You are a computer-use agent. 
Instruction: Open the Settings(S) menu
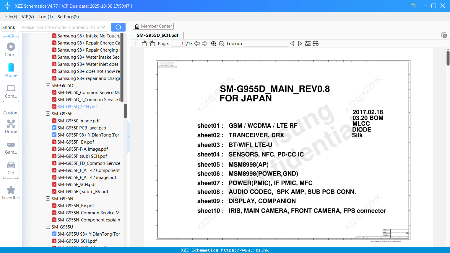pyautogui.click(x=68, y=17)
